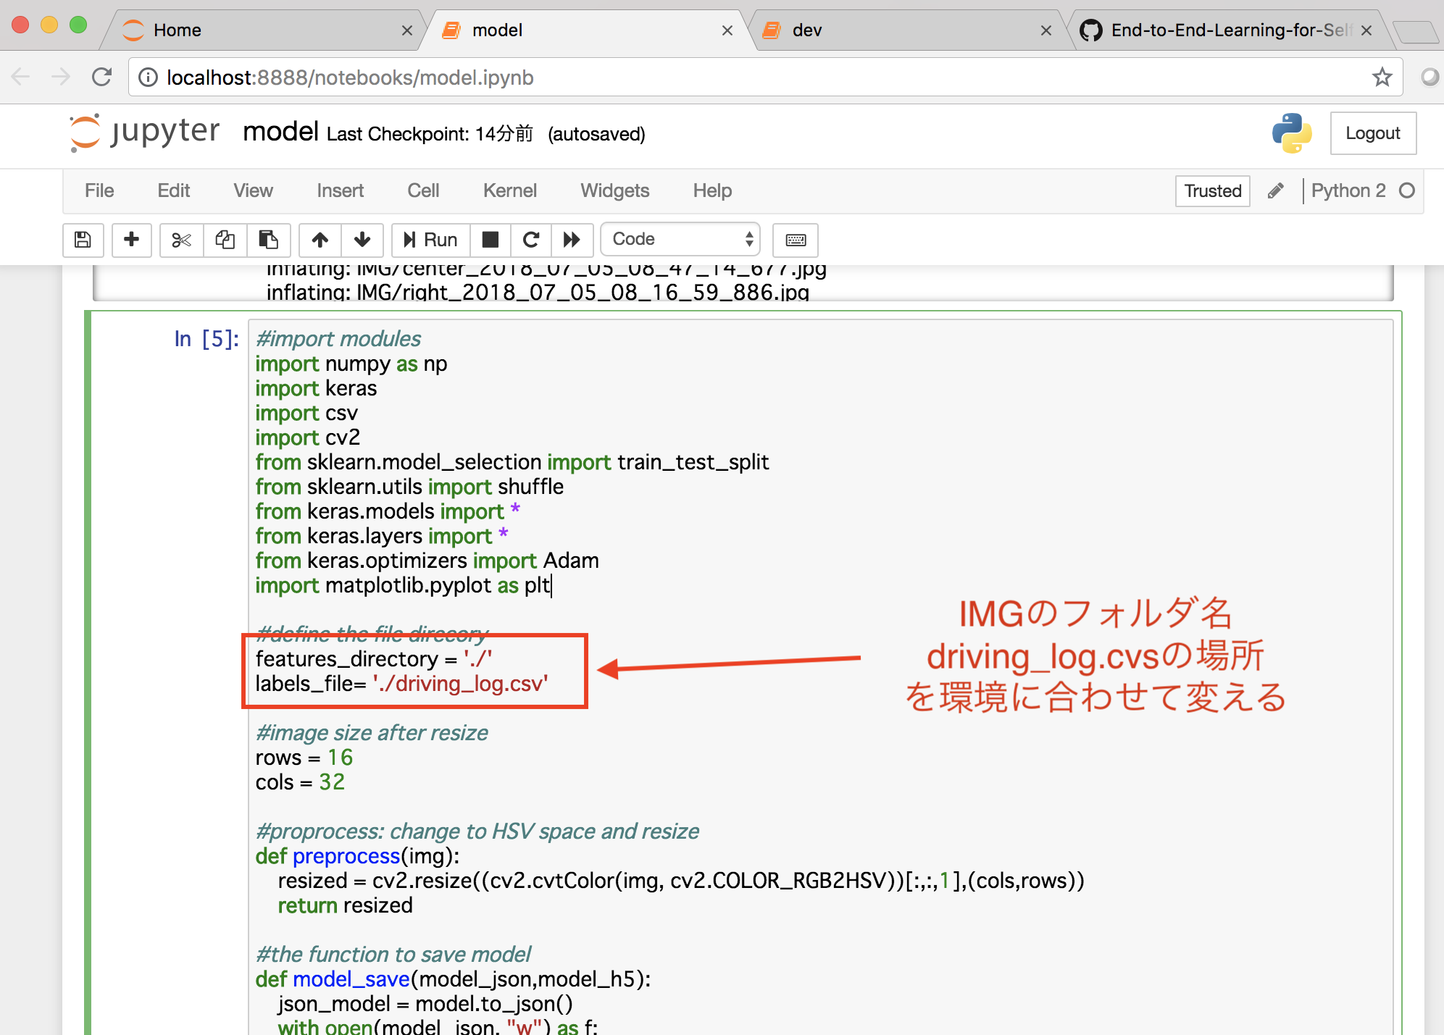This screenshot has width=1444, height=1035.
Task: Move the selected cell up
Action: (320, 240)
